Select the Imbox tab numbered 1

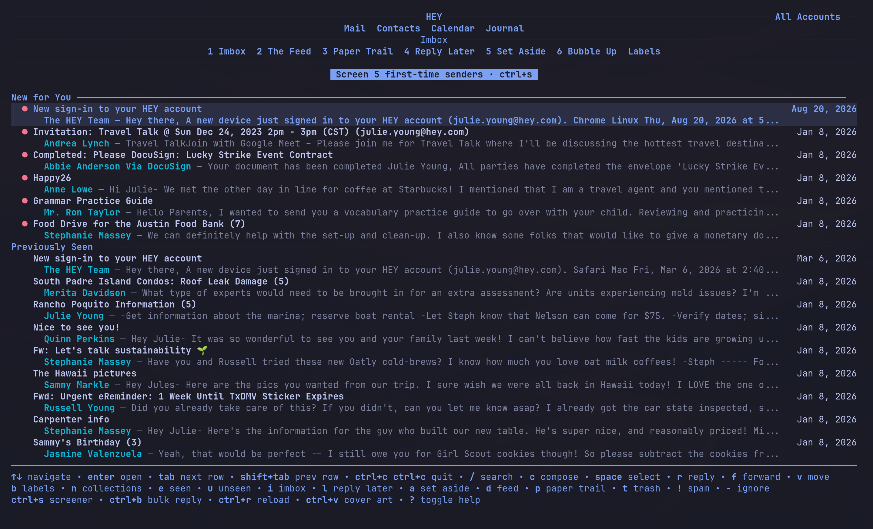pyautogui.click(x=226, y=51)
